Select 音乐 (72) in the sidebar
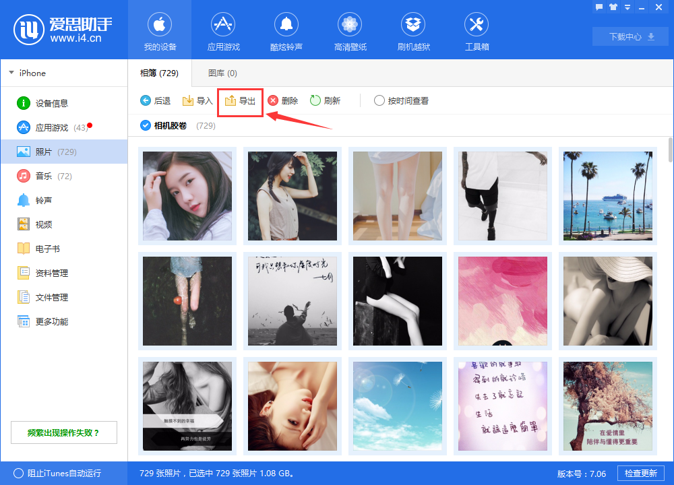This screenshot has width=674, height=485. (x=44, y=176)
